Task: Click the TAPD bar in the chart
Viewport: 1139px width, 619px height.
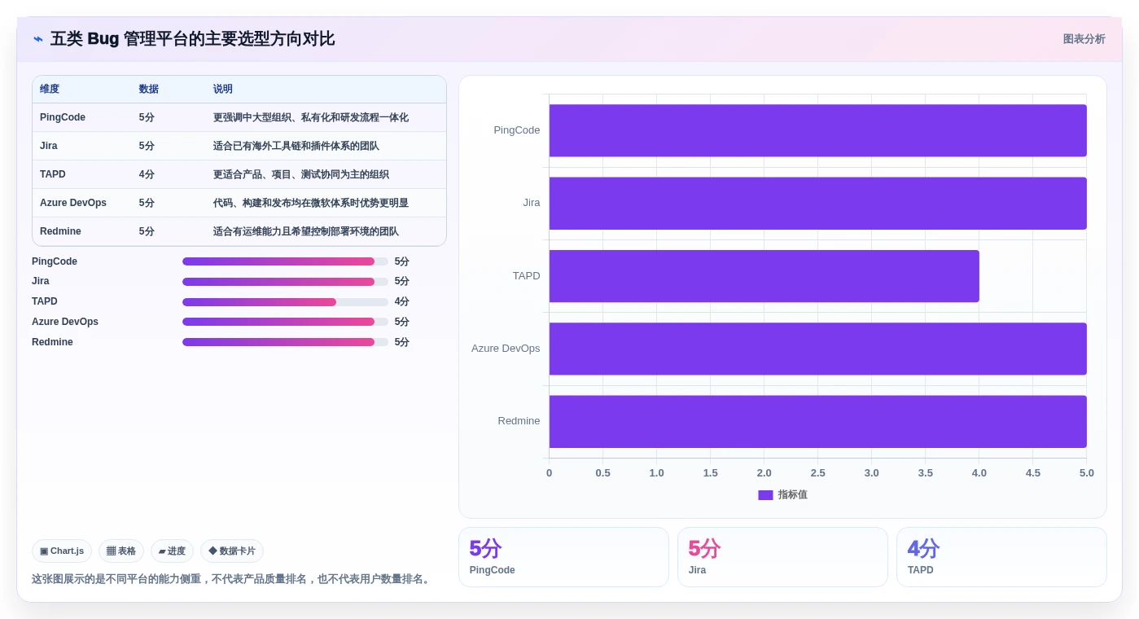Action: coord(764,276)
